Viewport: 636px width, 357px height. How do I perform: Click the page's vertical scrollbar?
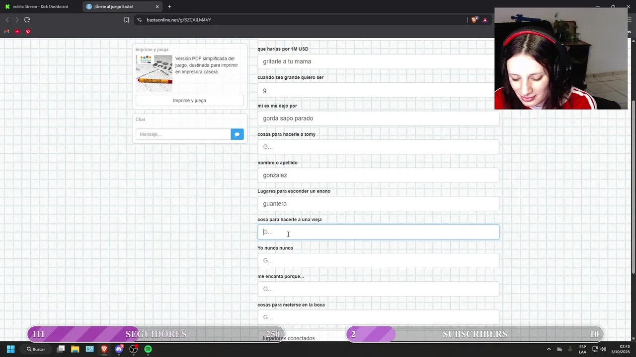pos(633,186)
